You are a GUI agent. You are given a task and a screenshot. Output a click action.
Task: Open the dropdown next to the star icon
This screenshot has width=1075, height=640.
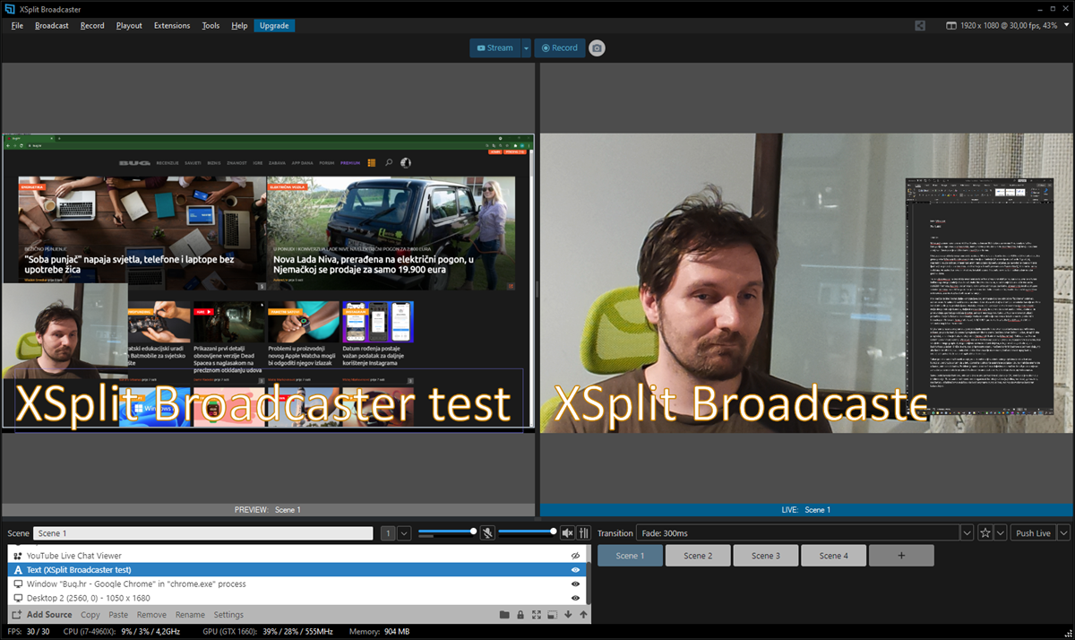pyautogui.click(x=1001, y=533)
